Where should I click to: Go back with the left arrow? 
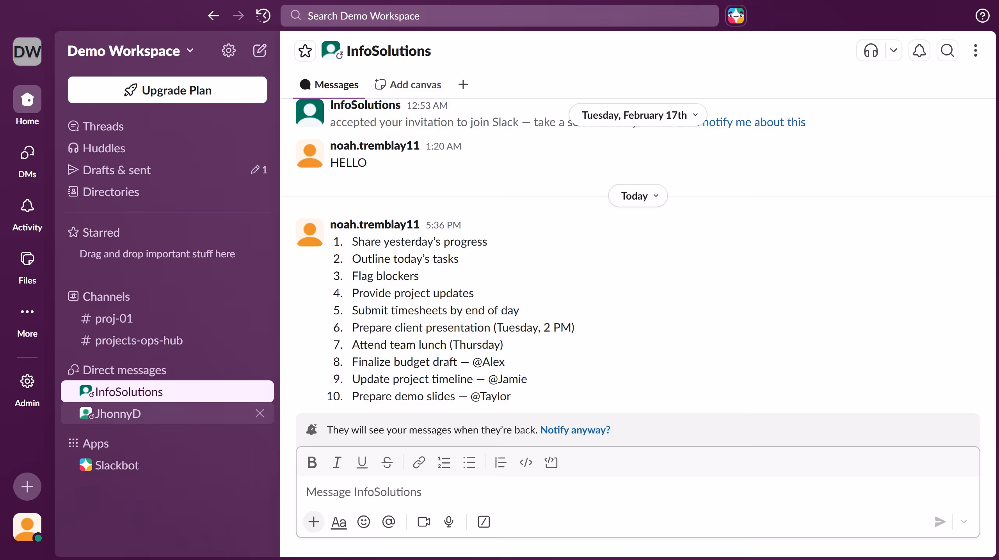pyautogui.click(x=213, y=16)
